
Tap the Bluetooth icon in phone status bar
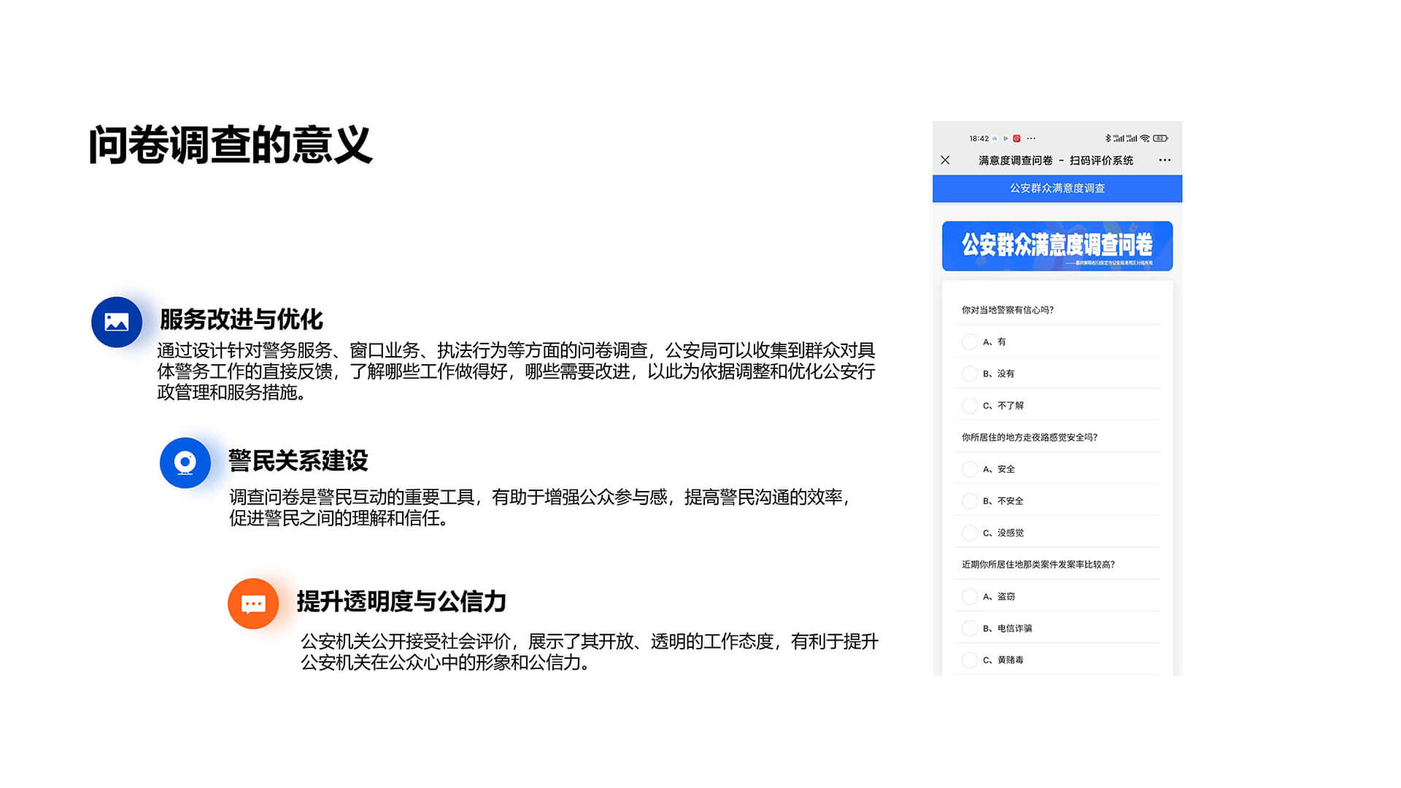pyautogui.click(x=1108, y=138)
